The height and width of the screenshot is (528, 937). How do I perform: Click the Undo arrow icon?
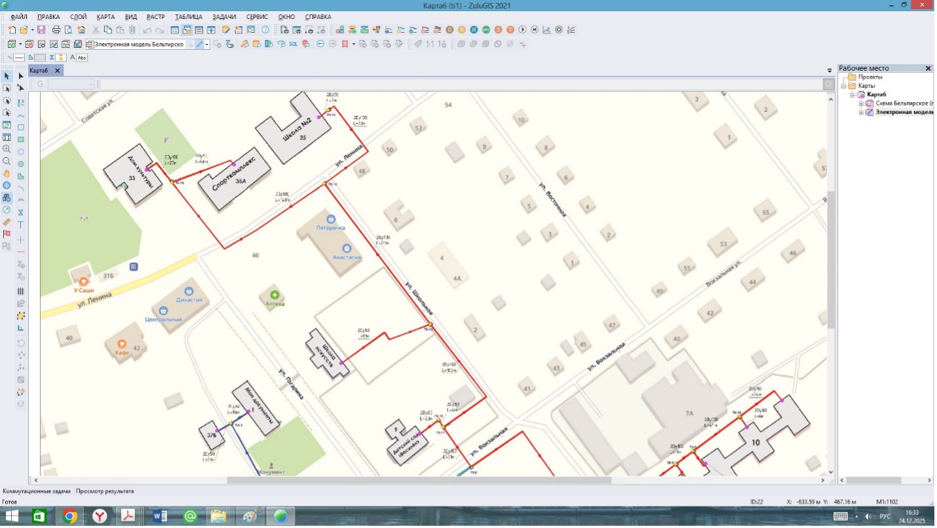[147, 30]
